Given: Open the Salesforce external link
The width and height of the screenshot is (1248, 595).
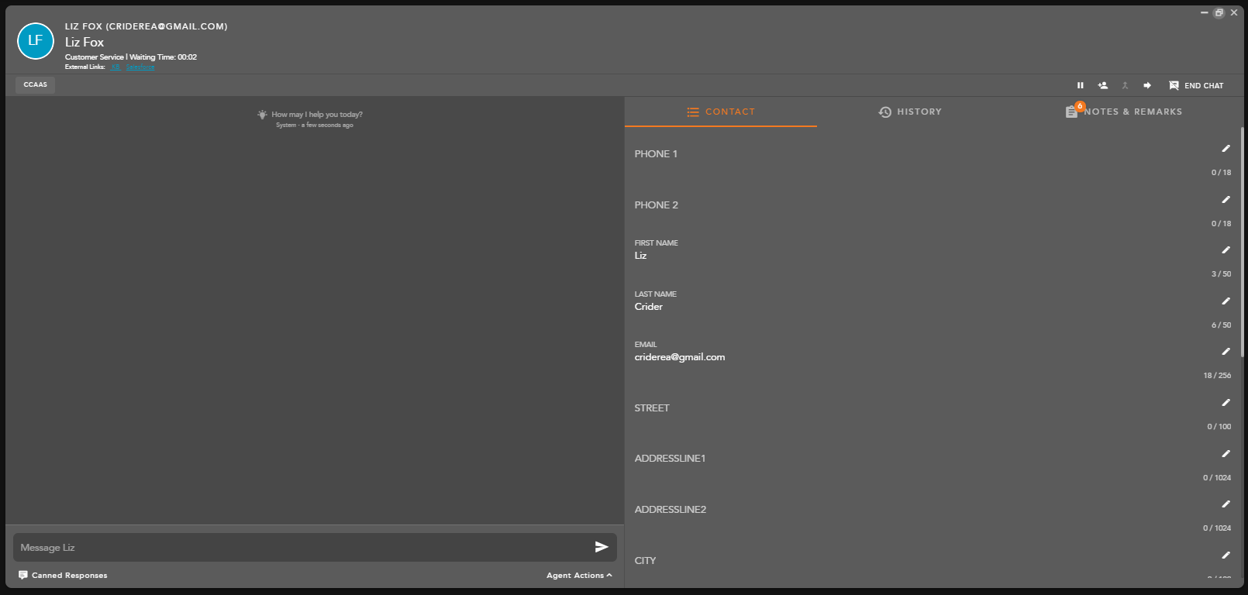Looking at the screenshot, I should point(140,67).
